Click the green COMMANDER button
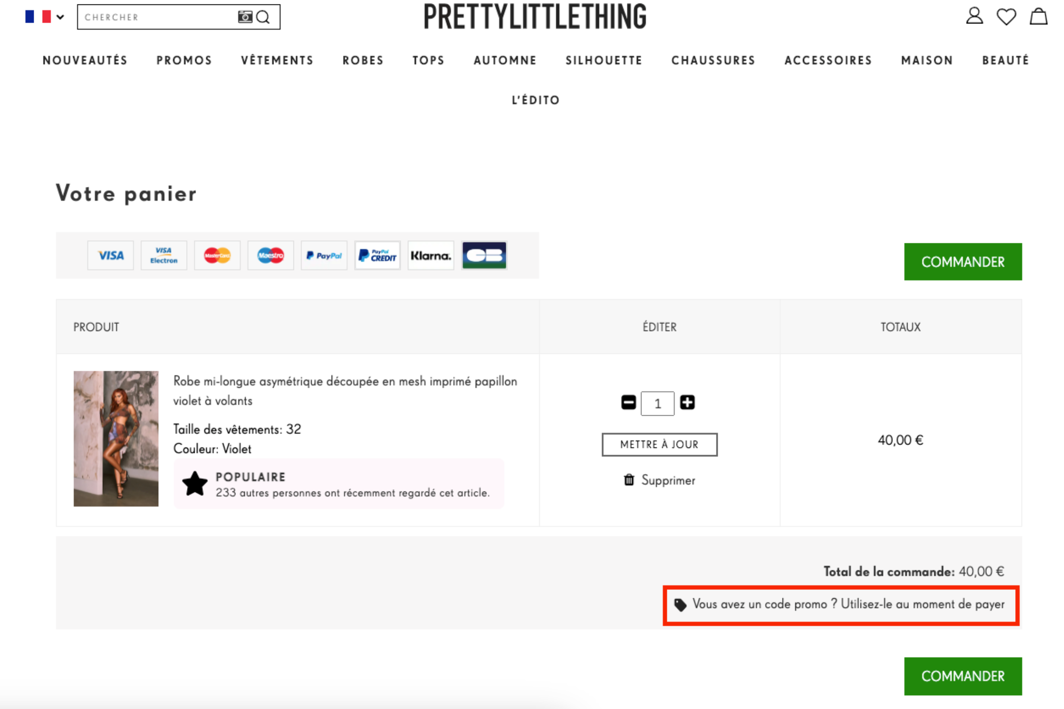1064x709 pixels. pos(962,262)
